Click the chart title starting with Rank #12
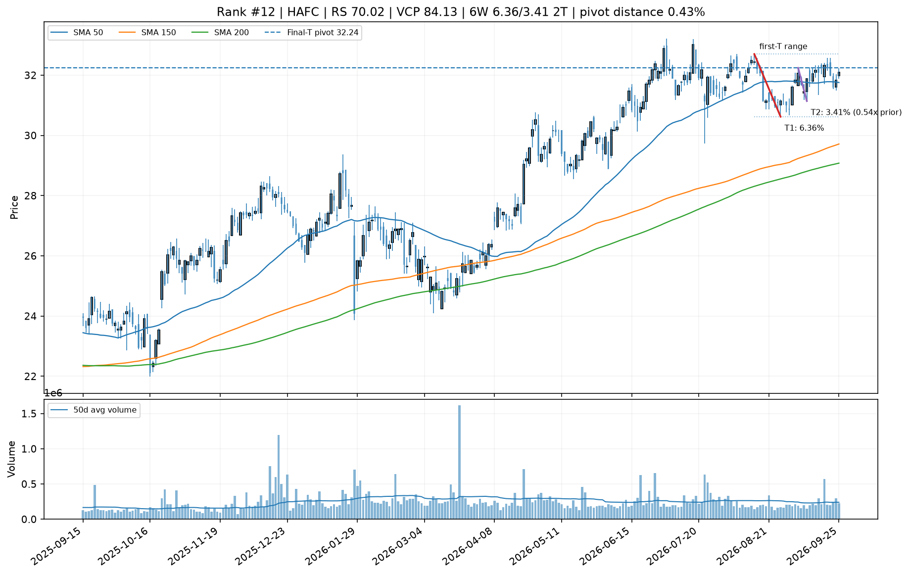The height and width of the screenshot is (575, 909). (x=461, y=12)
